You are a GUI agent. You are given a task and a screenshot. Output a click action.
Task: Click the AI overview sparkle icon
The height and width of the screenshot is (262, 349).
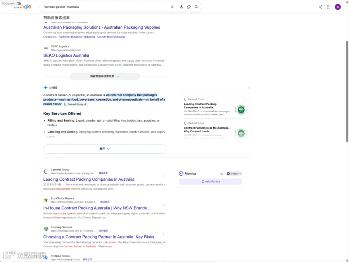point(45,87)
